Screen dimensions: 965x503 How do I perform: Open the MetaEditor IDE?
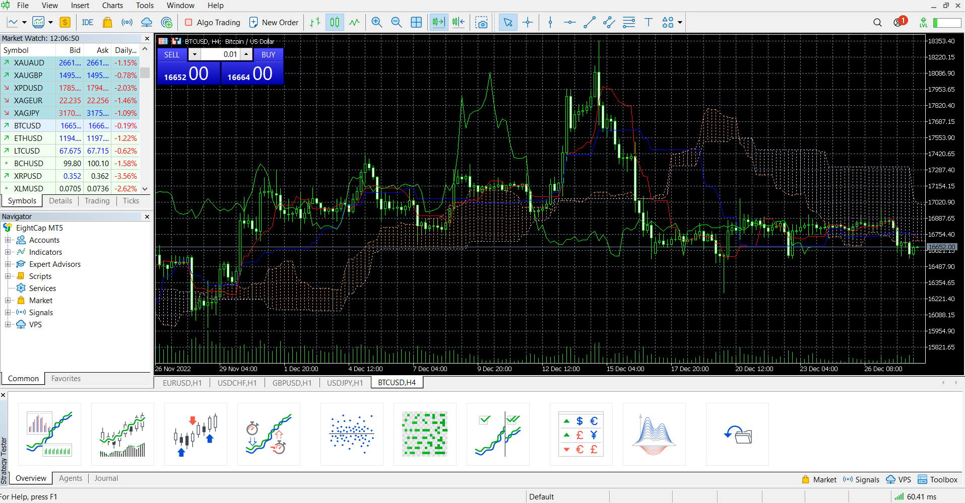(x=88, y=22)
